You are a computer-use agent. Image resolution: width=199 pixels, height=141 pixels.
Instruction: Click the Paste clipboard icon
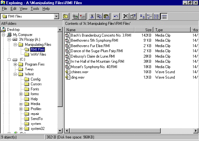point(106,16)
